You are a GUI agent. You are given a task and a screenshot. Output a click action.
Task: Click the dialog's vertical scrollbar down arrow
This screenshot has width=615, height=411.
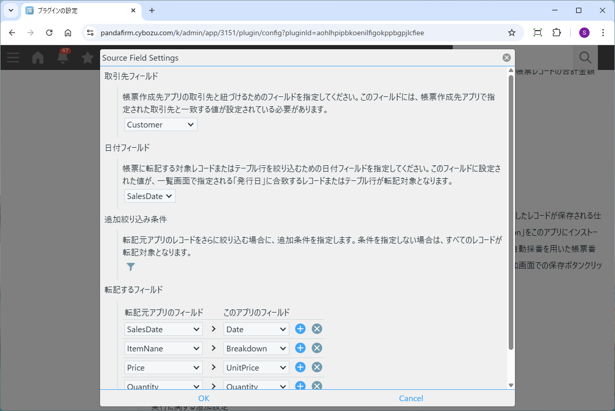[x=511, y=385]
